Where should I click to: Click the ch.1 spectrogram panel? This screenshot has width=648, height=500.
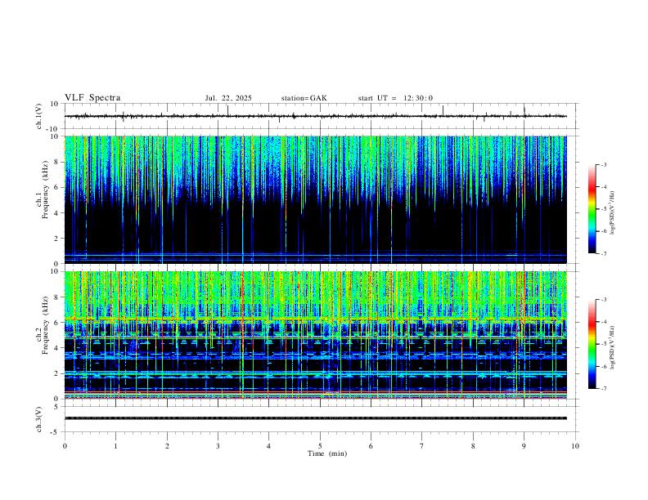[x=315, y=199]
